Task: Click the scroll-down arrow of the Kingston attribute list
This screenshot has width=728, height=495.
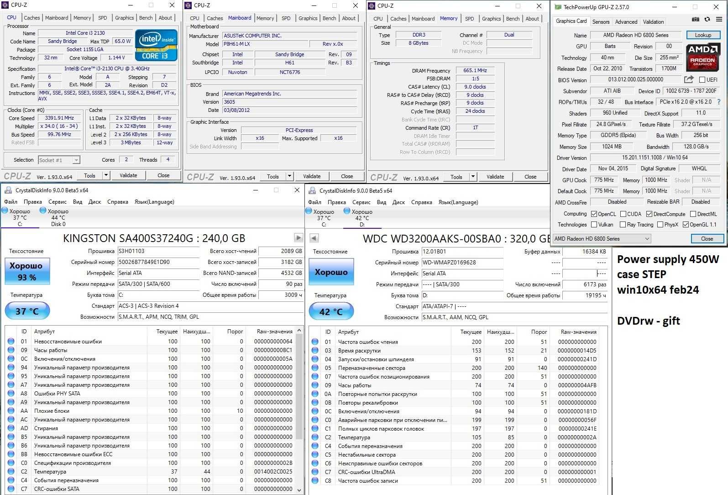Action: tap(299, 490)
